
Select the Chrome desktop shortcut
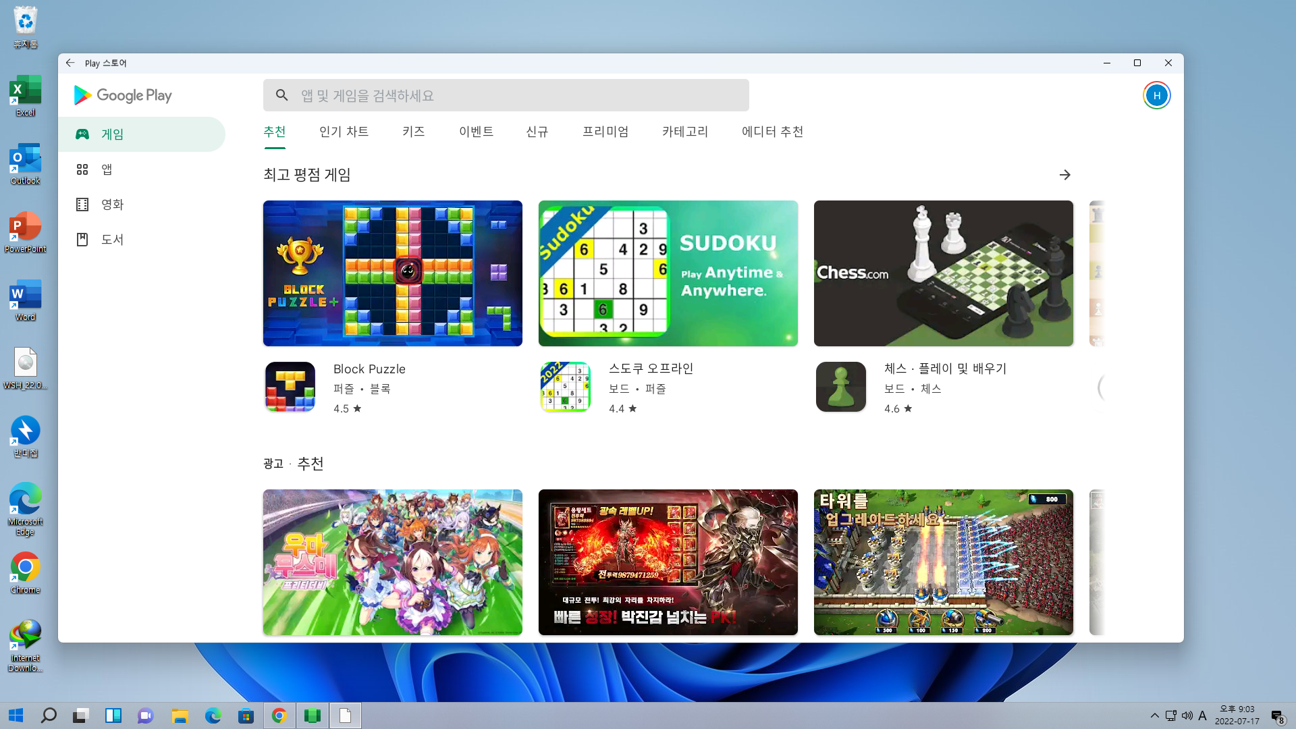pos(26,573)
